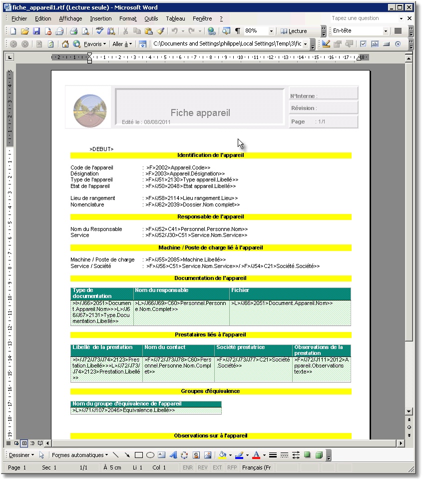
Task: Open the address bar path dropdown
Action: coord(305,44)
